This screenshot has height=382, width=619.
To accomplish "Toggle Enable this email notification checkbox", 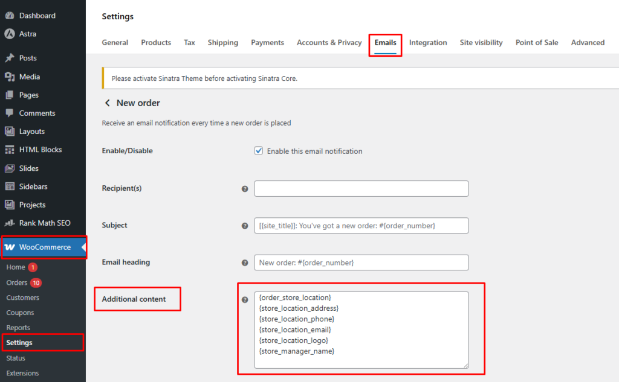I will tap(259, 151).
